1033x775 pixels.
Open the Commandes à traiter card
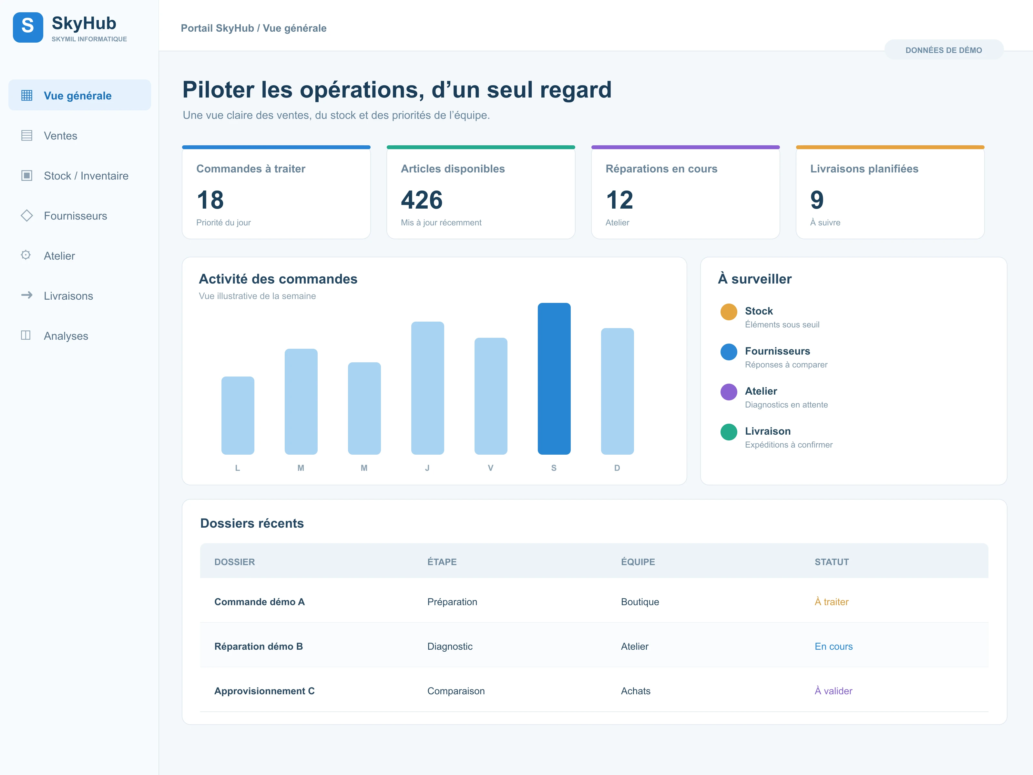click(276, 192)
